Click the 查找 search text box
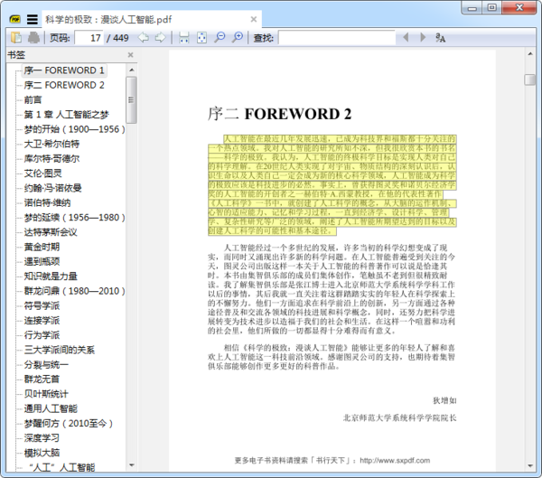Image resolution: width=542 pixels, height=478 pixels. (x=334, y=37)
